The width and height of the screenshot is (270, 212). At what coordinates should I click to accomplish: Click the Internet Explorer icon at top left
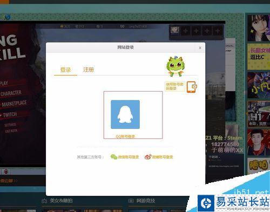pos(8,17)
